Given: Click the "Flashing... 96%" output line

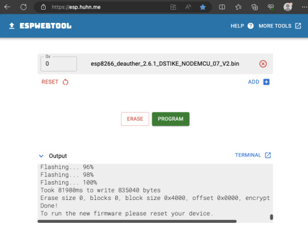Looking at the screenshot, I should tap(67, 167).
